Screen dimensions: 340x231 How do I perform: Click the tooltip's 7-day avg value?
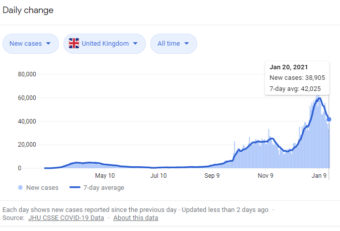click(x=312, y=89)
